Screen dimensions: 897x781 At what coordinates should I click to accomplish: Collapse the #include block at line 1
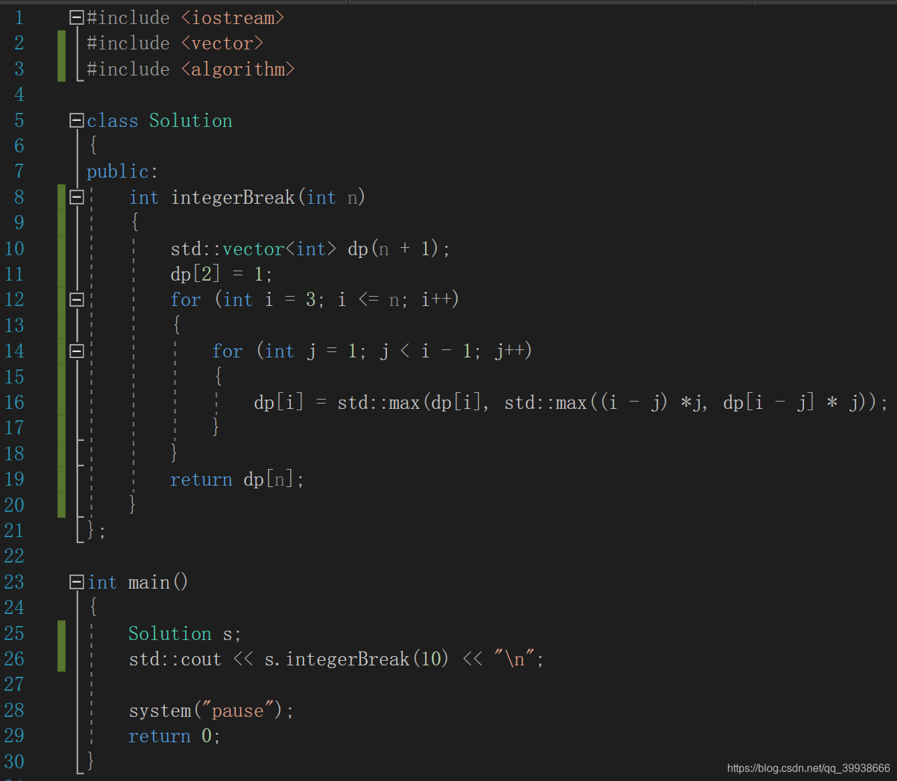point(77,18)
